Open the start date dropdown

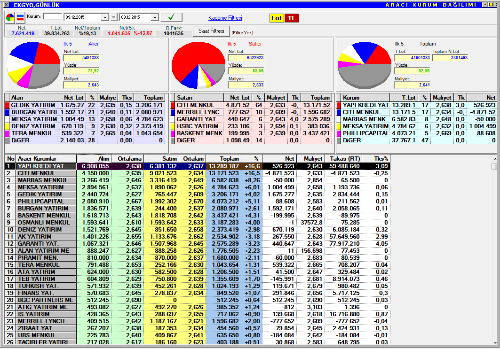point(104,17)
